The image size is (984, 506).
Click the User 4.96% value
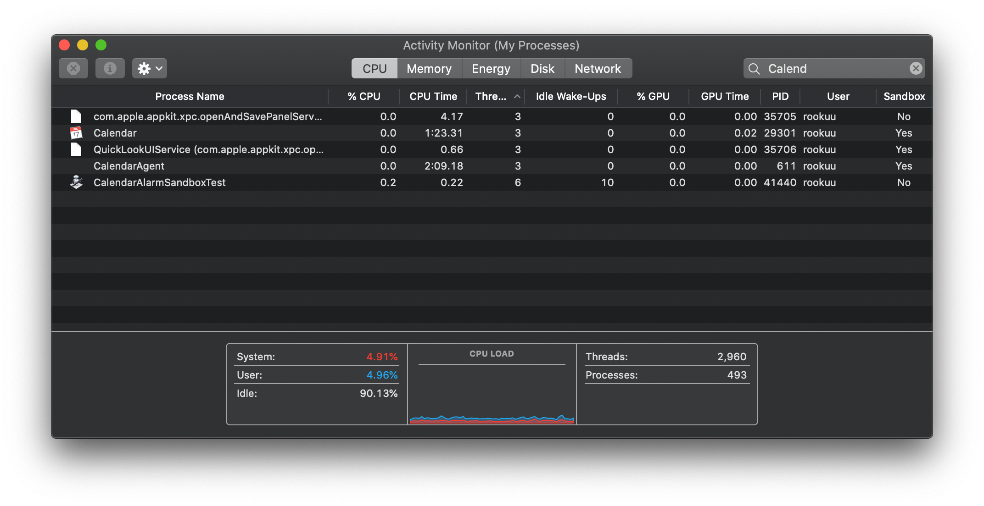(x=382, y=375)
